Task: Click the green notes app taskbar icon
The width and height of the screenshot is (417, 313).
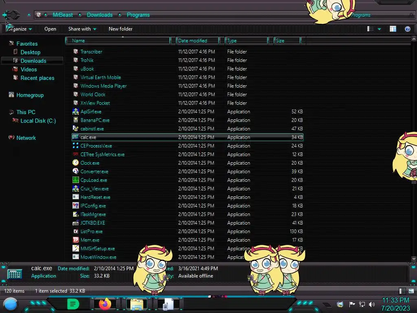Action: point(73,304)
